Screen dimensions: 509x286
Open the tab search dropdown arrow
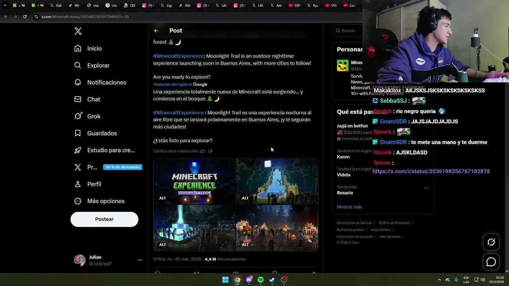coord(5,6)
